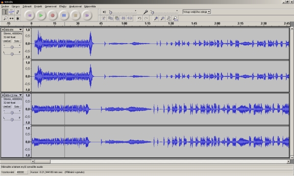Open the Efekty menu
Screen dimensions: 294x176
coord(63,6)
